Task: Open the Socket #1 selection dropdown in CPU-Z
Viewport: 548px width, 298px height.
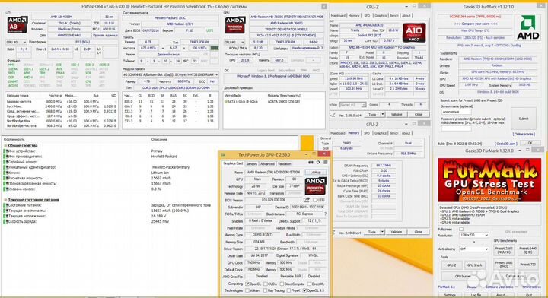Action: [x=352, y=105]
